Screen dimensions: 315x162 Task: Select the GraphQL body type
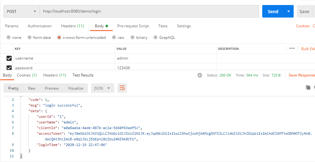[x=155, y=38]
